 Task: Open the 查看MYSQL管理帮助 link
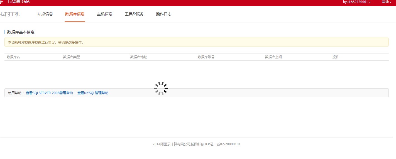[x=93, y=93]
